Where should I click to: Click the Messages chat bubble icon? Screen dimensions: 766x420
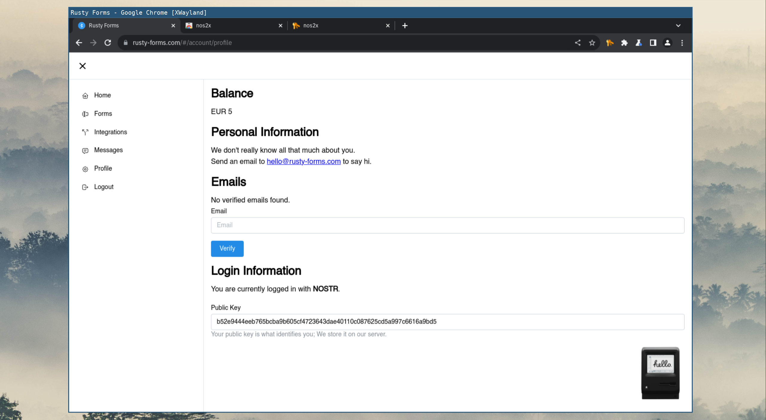coord(85,151)
